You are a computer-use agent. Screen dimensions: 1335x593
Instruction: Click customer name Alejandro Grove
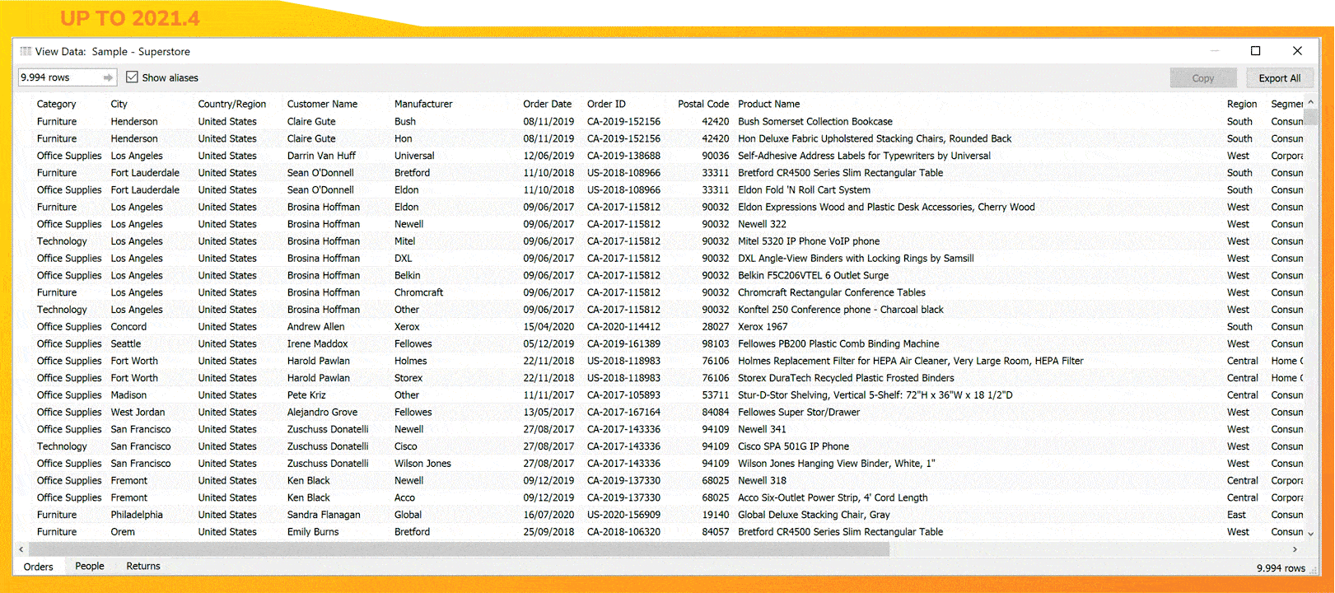click(322, 413)
